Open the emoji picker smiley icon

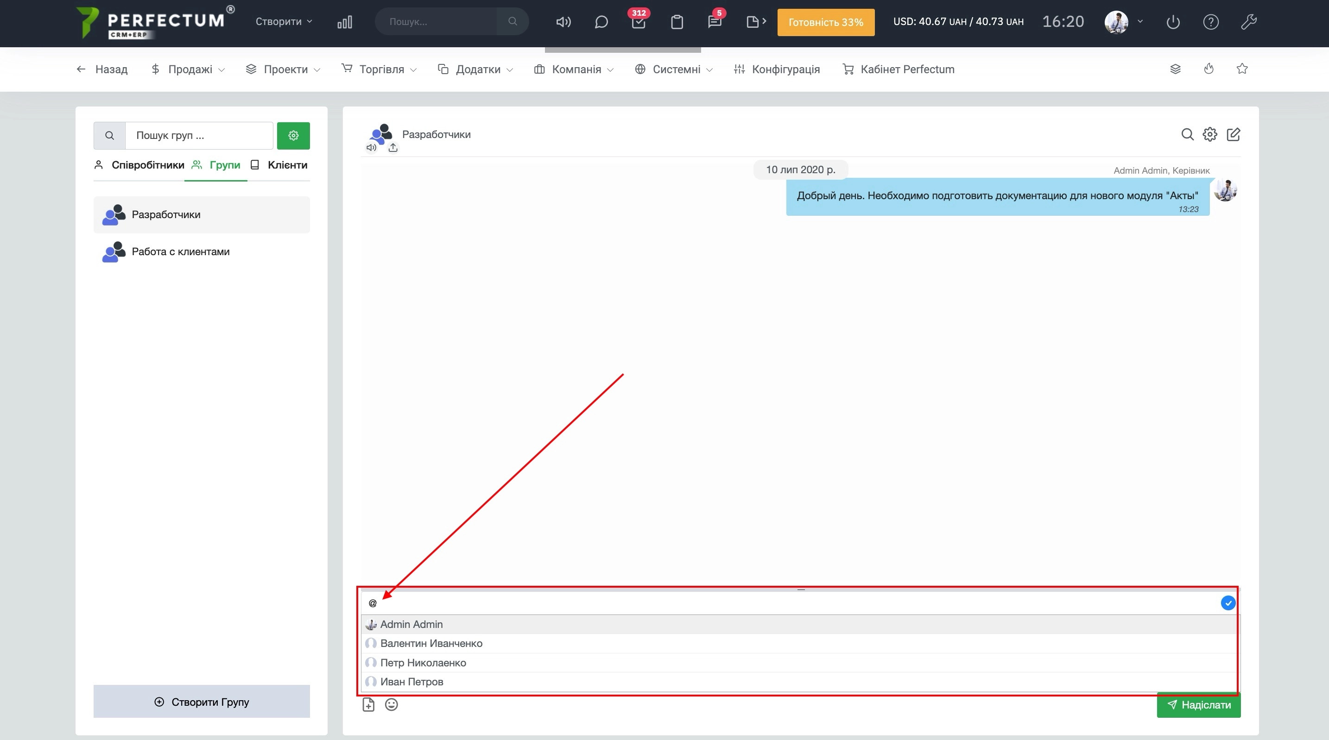392,704
